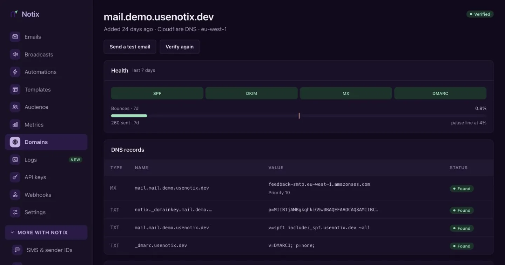The width and height of the screenshot is (505, 265).
Task: Open the Templates page
Action: (x=46, y=89)
